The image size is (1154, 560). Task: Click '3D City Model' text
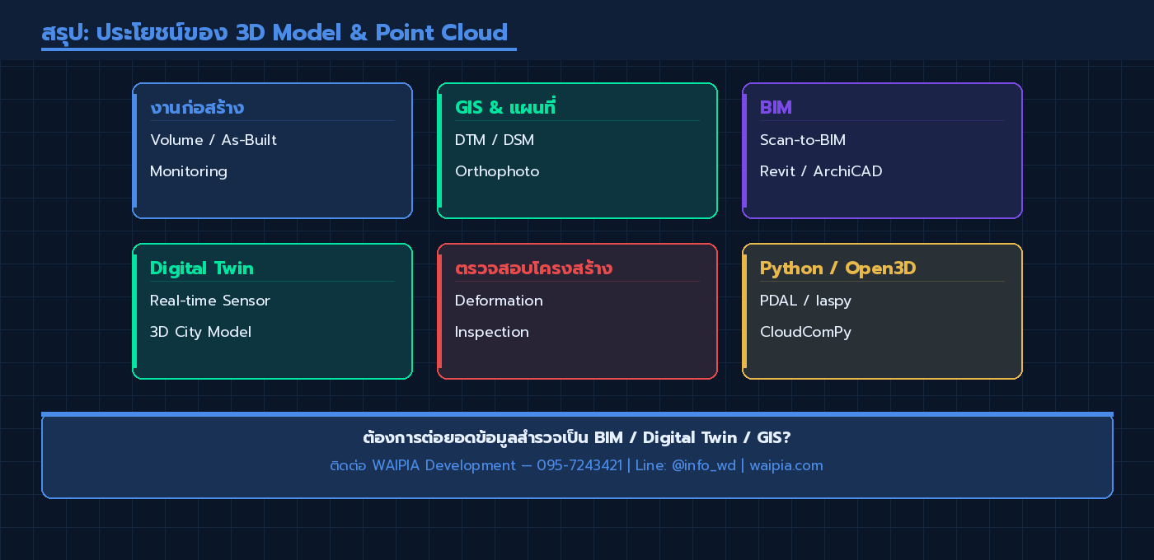click(x=200, y=332)
